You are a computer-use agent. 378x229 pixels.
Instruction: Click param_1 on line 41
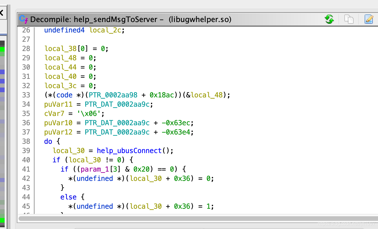[x=95, y=169]
